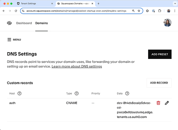This screenshot has width=178, height=130.
Task: Open the browser extensions puzzle icon
Action: coord(160,11)
